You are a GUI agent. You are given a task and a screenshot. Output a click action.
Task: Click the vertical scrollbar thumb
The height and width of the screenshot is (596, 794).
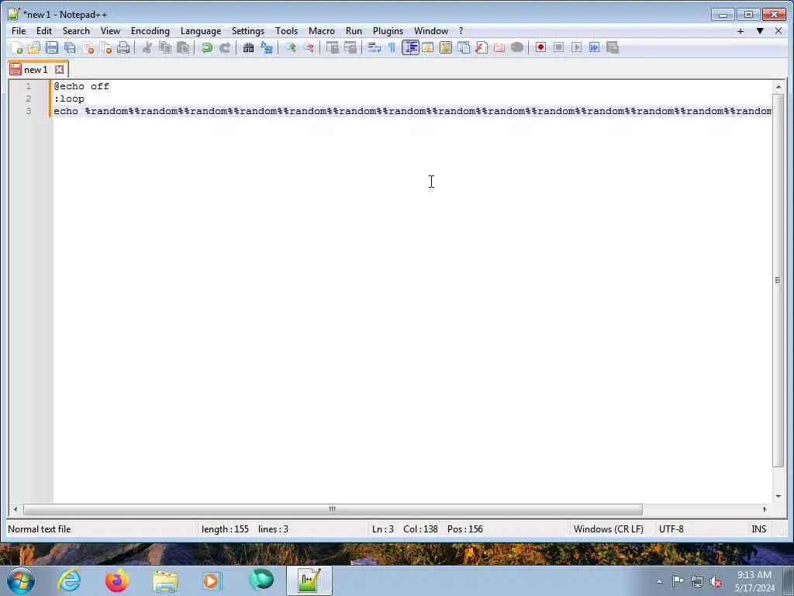[778, 279]
